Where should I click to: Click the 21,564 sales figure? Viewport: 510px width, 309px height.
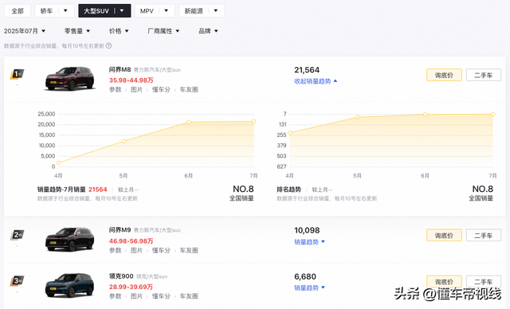tap(307, 70)
